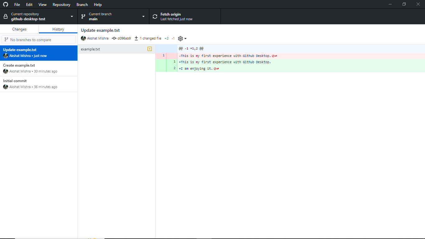The width and height of the screenshot is (425, 239).
Task: Click the Fetch origin sync icon
Action: (x=155, y=16)
